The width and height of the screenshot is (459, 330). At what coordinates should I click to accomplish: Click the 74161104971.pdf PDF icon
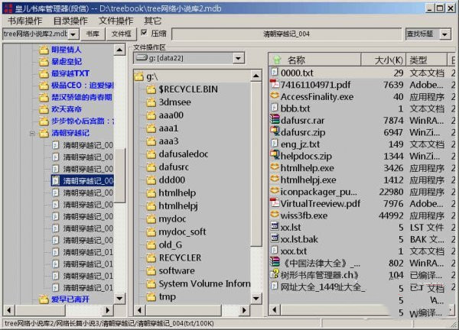coord(275,84)
